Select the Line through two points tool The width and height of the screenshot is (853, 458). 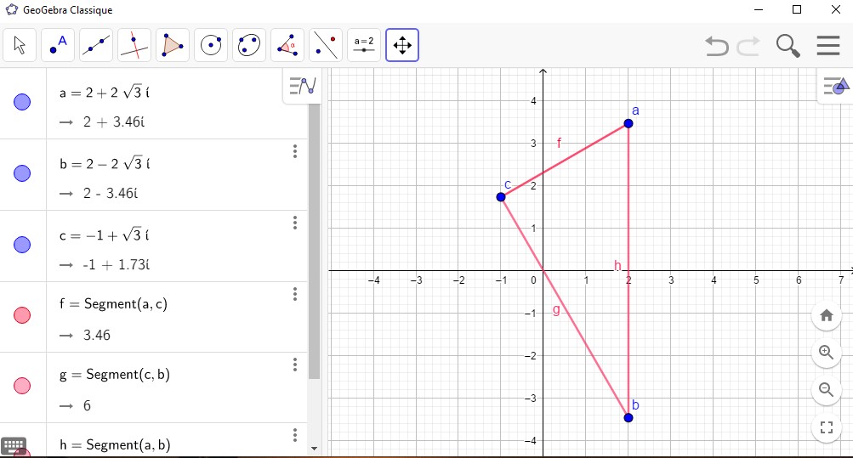pyautogui.click(x=96, y=45)
